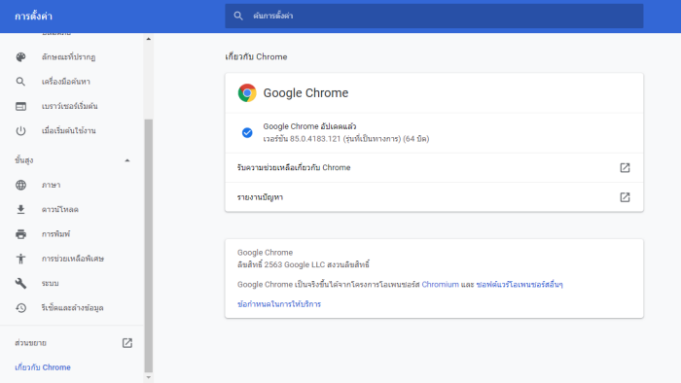Click the browser window icon for เบราว์เซอร์เริ่มต้น
This screenshot has height=383, width=681.
click(x=20, y=106)
